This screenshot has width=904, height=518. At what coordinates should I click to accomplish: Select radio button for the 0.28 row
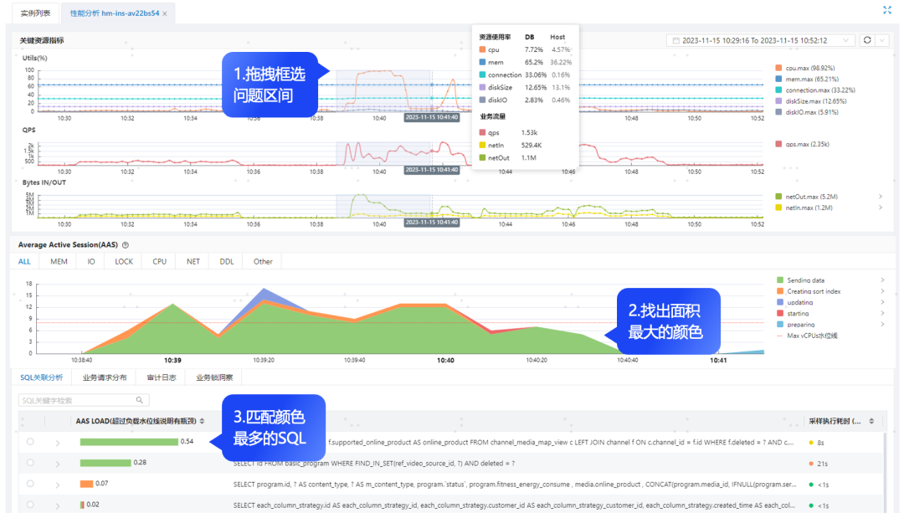pos(30,462)
